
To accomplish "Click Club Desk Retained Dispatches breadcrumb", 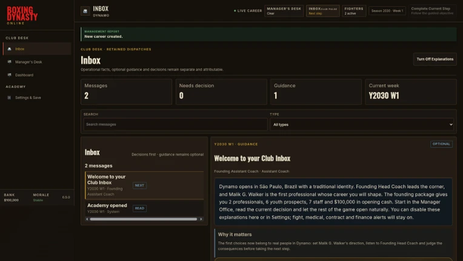I will pyautogui.click(x=116, y=49).
